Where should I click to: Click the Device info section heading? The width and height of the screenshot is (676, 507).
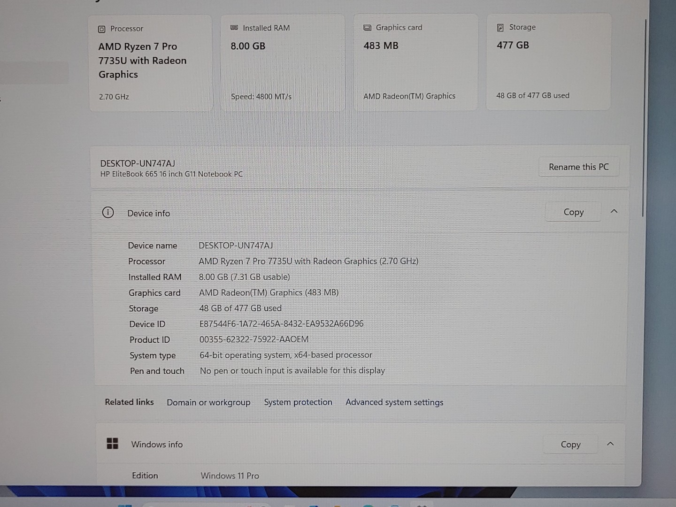tap(149, 213)
